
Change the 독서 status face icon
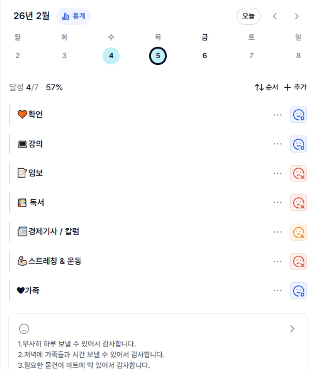(298, 202)
